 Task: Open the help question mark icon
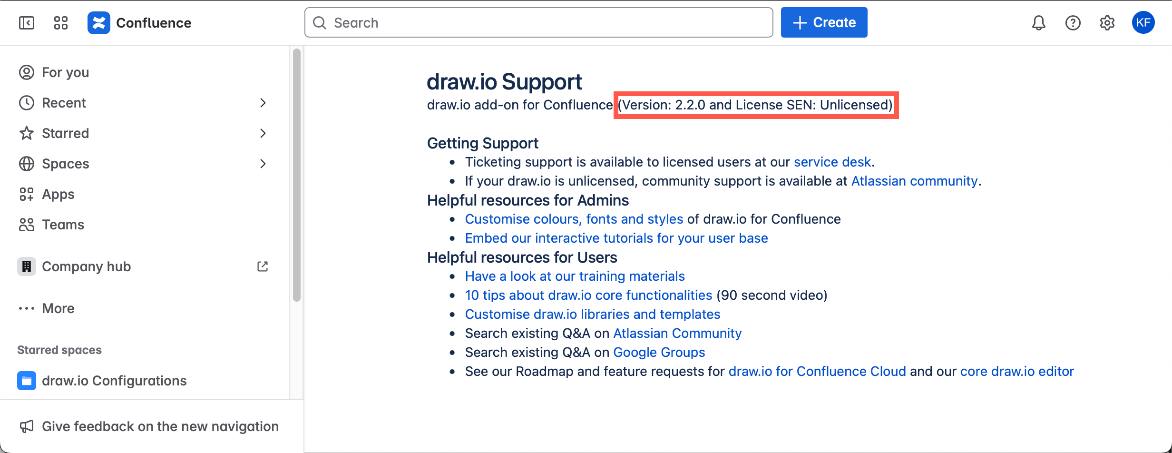[x=1073, y=22]
